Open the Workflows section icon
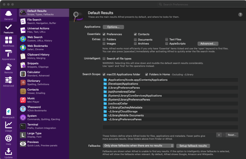 (9, 40)
